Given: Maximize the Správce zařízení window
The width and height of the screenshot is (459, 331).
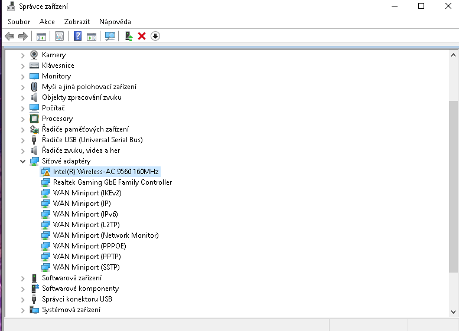Looking at the screenshot, I should point(421,6).
